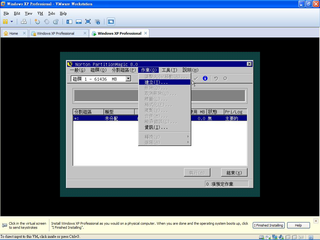Open the 磁碟(D) menu
Viewport: 320px width, 240px height.
click(98, 70)
